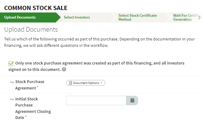
Task: Open the calendar date picker icon
Action: point(132,100)
